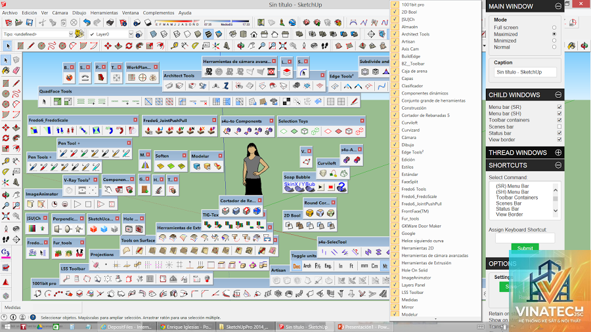Viewport: 591px width, 332px height.
Task: Toggle Menu bar (SR) checkbox
Action: tap(559, 107)
